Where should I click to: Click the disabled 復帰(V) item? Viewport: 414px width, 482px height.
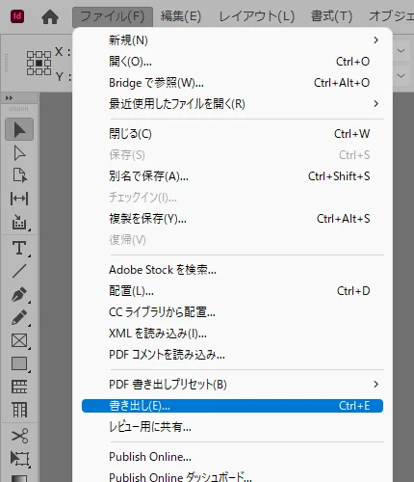pos(232,240)
